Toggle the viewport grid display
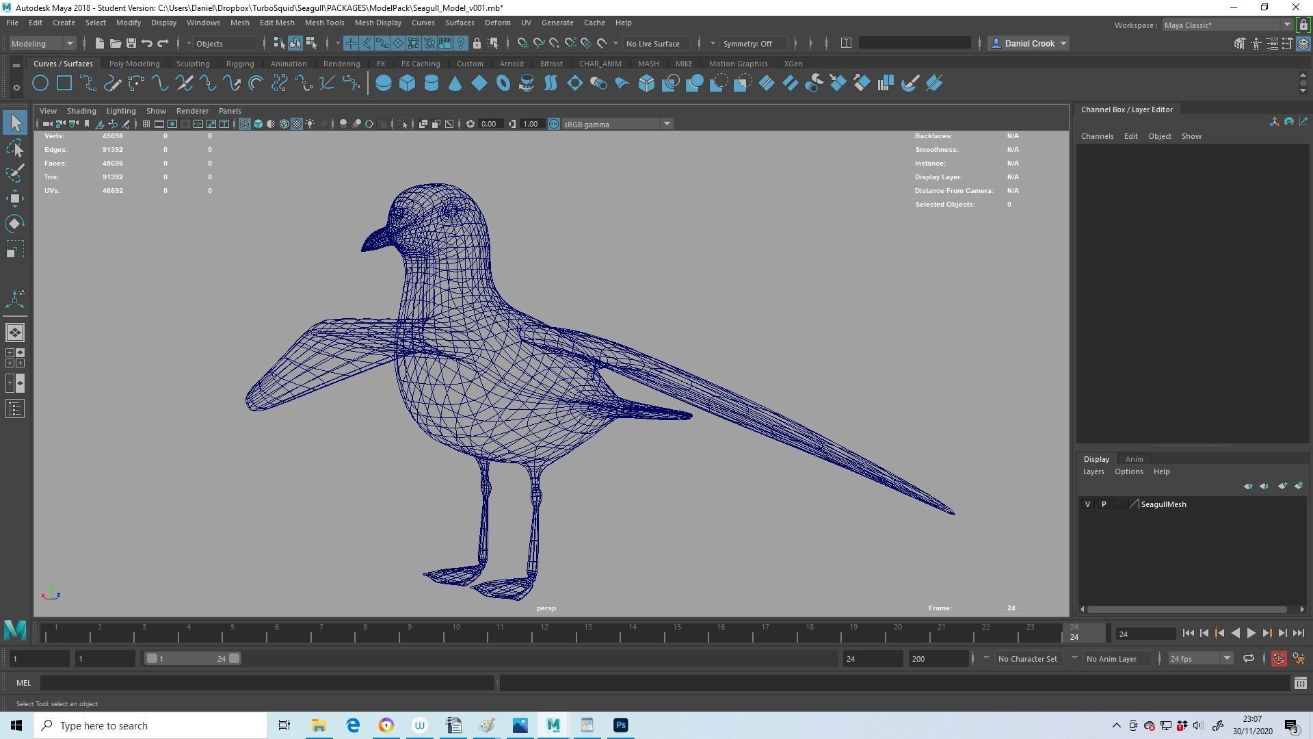 coord(146,124)
